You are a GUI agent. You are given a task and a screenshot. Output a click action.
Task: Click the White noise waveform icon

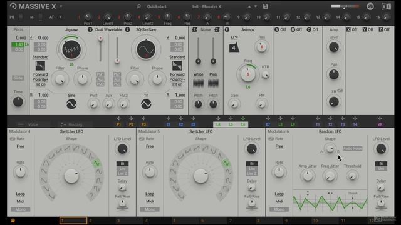point(198,83)
